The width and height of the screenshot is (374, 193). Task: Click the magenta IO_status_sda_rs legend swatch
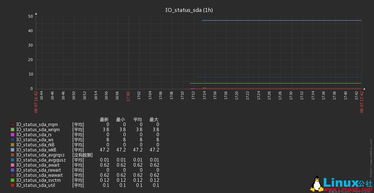pos(12,135)
